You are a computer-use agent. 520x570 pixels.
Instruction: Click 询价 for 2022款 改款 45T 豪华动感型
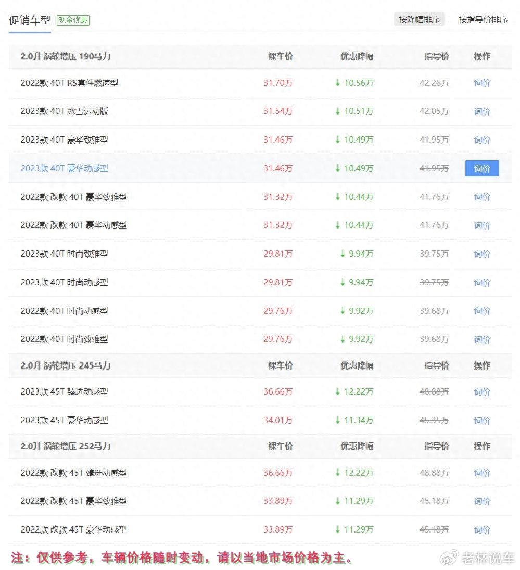[x=482, y=529]
